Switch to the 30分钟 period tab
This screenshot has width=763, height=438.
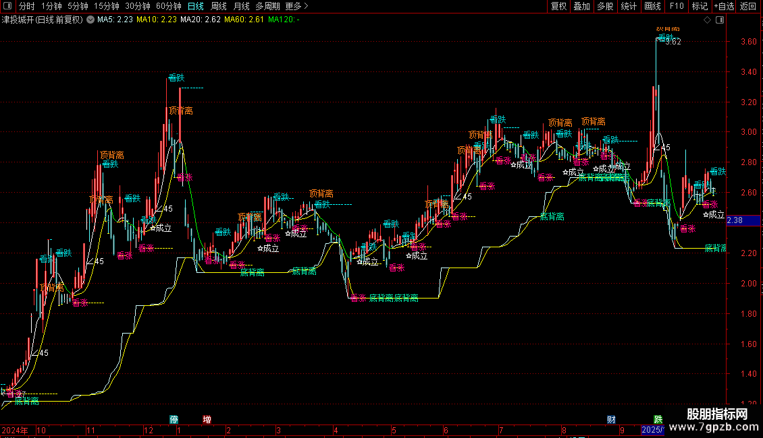(x=138, y=6)
